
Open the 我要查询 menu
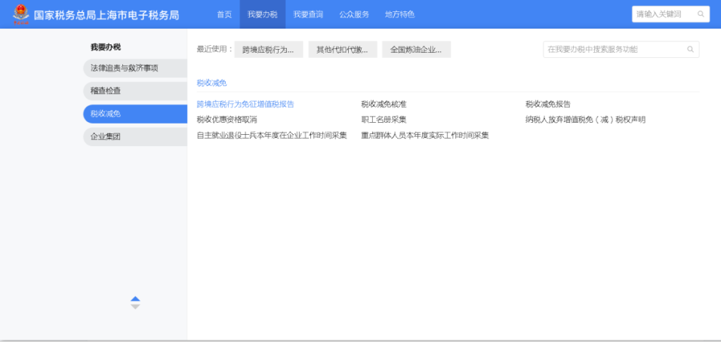[x=308, y=14]
